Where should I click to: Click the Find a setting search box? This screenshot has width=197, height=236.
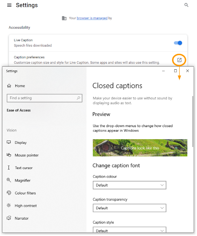pyautogui.click(x=44, y=98)
